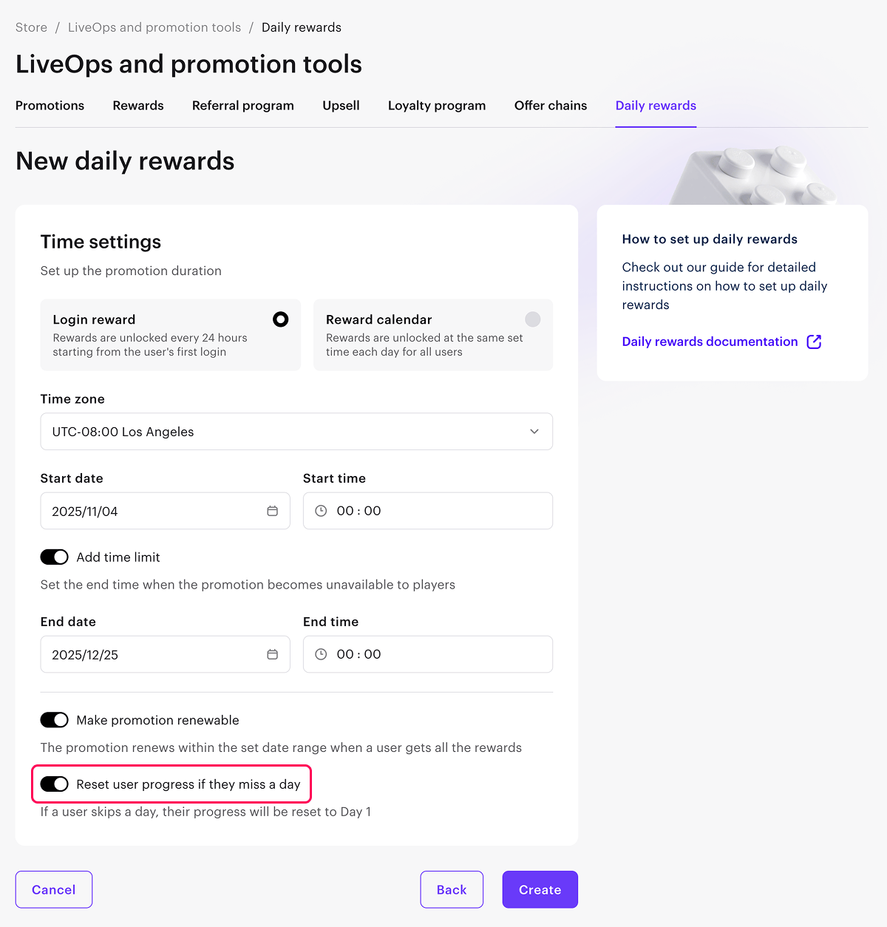
Task: Click the Start time clock icon
Action: point(321,511)
